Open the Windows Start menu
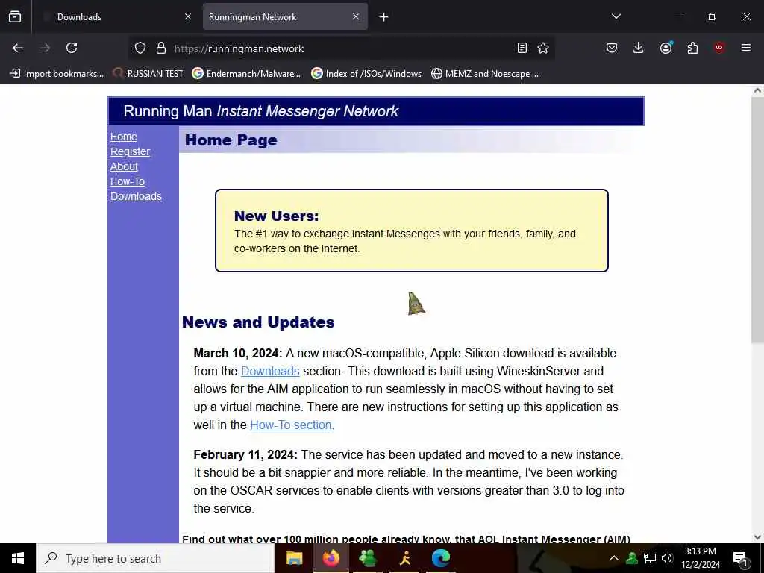This screenshot has width=764, height=573. [x=18, y=558]
